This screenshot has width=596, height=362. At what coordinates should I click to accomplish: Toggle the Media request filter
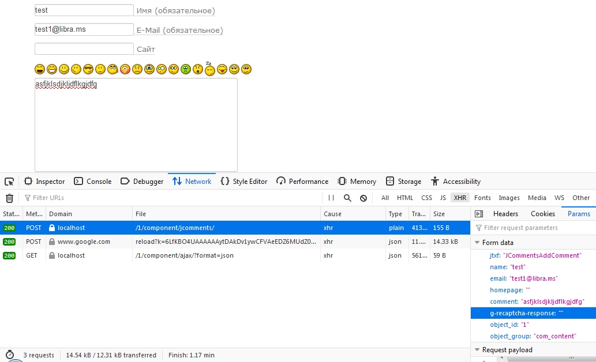tap(537, 198)
